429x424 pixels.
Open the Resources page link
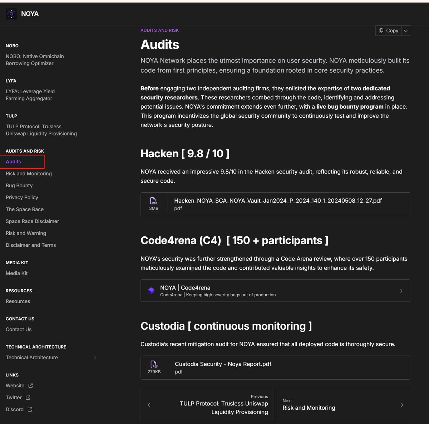point(18,301)
